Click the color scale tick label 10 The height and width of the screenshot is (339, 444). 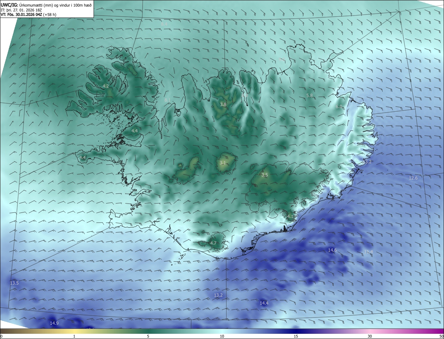(x=222, y=336)
